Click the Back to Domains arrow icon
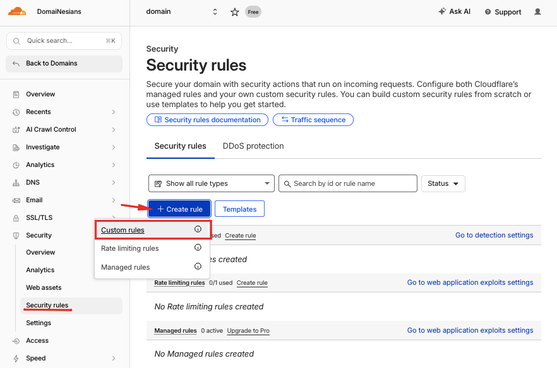The height and width of the screenshot is (368, 557). pyautogui.click(x=16, y=64)
